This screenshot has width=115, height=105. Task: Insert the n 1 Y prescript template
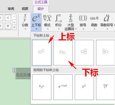(105, 87)
